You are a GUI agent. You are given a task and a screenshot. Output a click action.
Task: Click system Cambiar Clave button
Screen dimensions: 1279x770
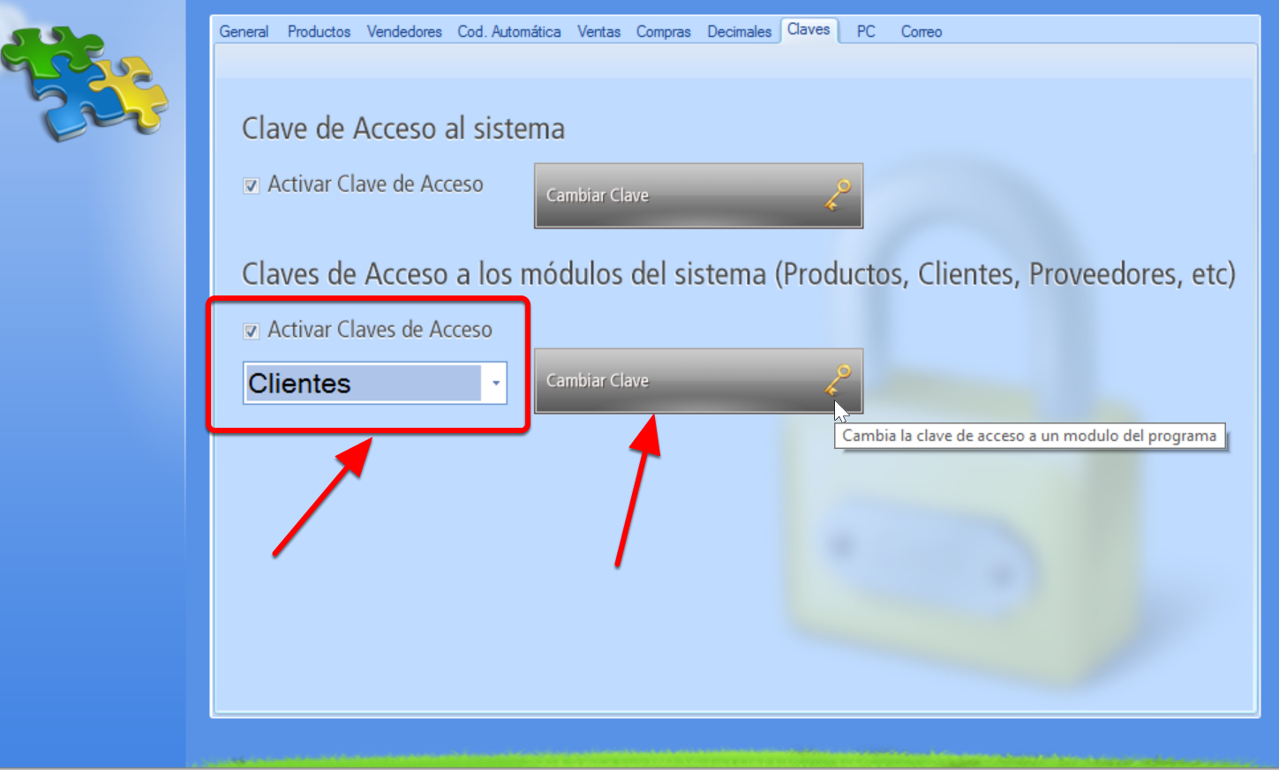coord(698,196)
